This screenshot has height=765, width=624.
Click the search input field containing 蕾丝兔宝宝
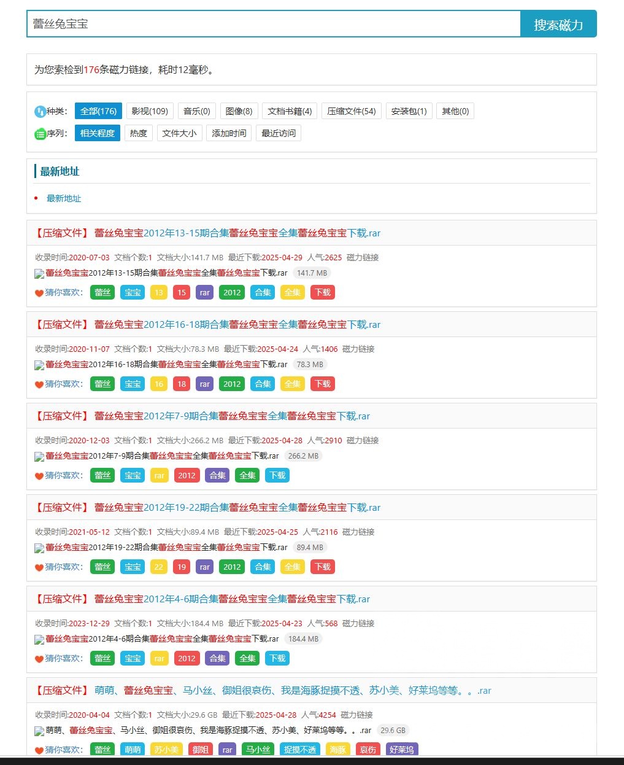click(x=274, y=24)
